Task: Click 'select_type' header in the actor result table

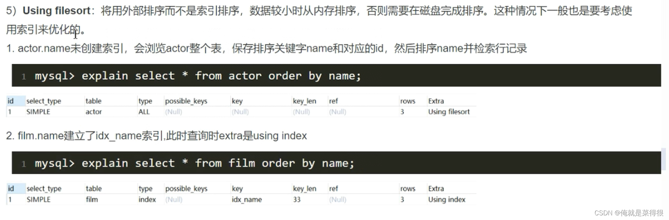Action: click(x=44, y=101)
